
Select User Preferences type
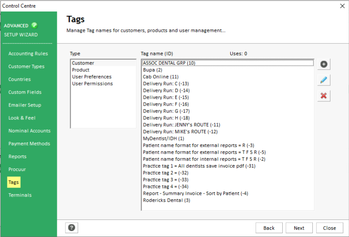point(104,77)
